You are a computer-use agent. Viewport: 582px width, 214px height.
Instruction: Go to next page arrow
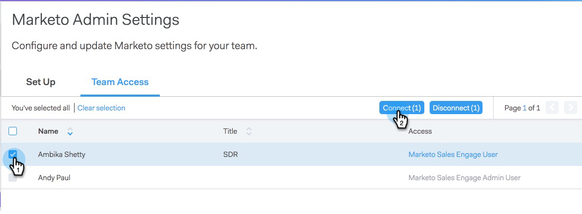click(570, 108)
